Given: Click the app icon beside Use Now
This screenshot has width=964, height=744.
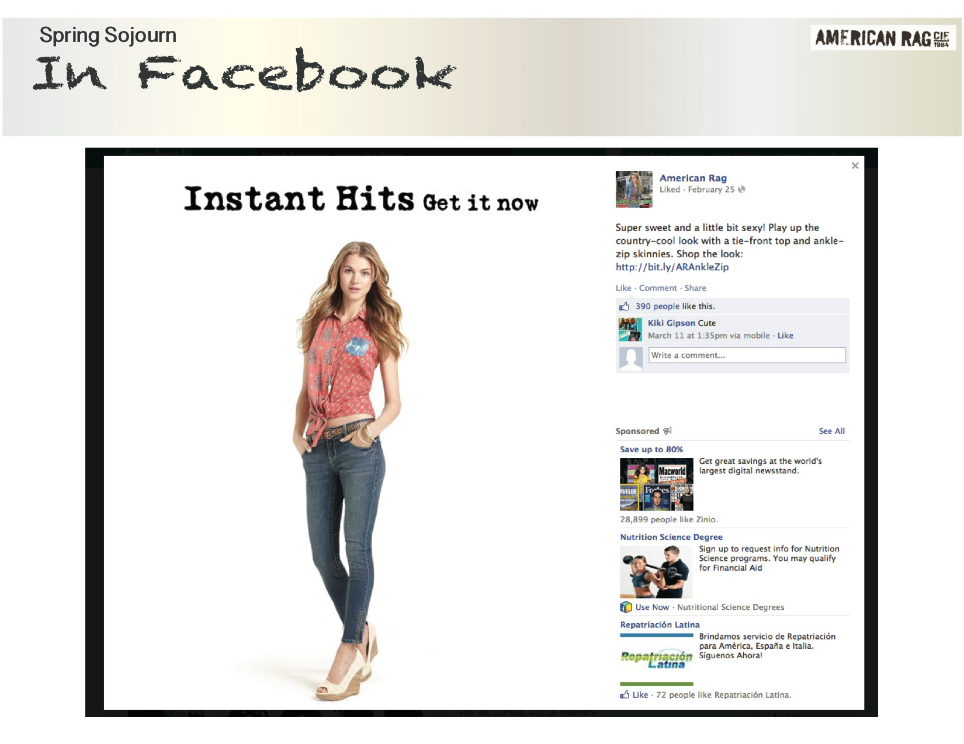Looking at the screenshot, I should [626, 607].
